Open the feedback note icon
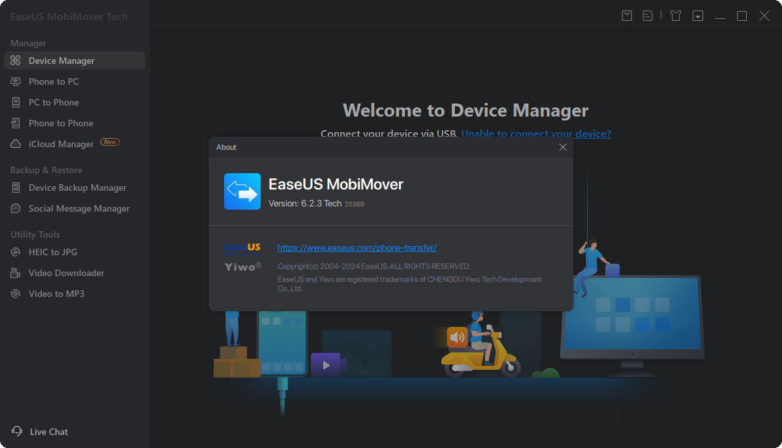The height and width of the screenshot is (448, 782). pos(648,16)
